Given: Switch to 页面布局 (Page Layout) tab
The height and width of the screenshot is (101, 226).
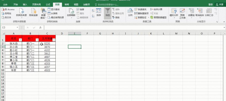Looking at the screenshot, I should [x=36, y=5].
